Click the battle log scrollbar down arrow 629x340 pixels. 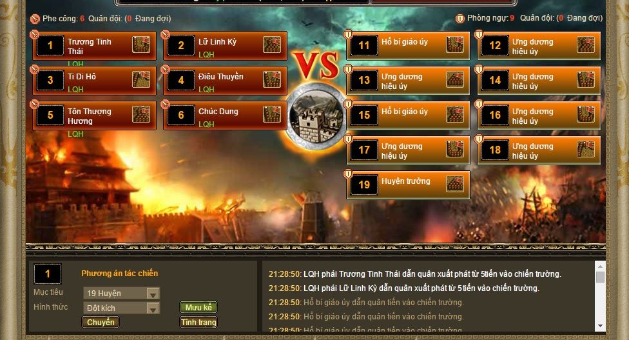point(600,326)
